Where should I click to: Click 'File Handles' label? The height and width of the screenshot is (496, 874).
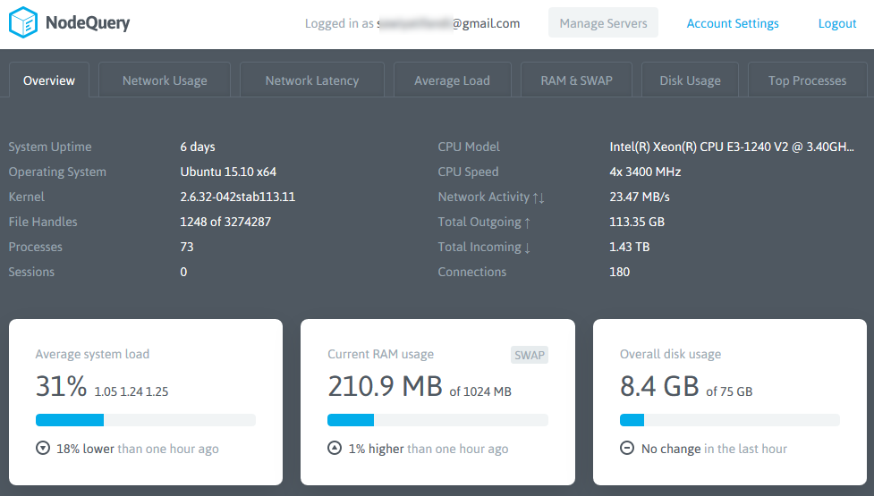tap(43, 222)
